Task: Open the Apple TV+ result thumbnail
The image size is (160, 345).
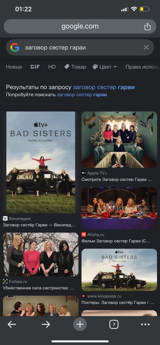Action: click(x=119, y=140)
